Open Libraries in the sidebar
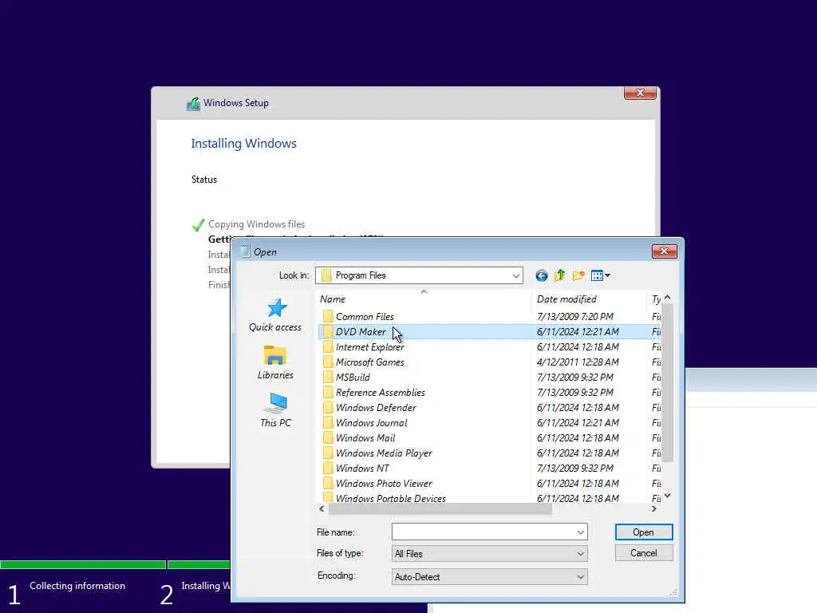The width and height of the screenshot is (817, 613). (x=275, y=362)
